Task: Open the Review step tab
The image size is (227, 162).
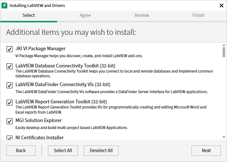Action: 142,15
